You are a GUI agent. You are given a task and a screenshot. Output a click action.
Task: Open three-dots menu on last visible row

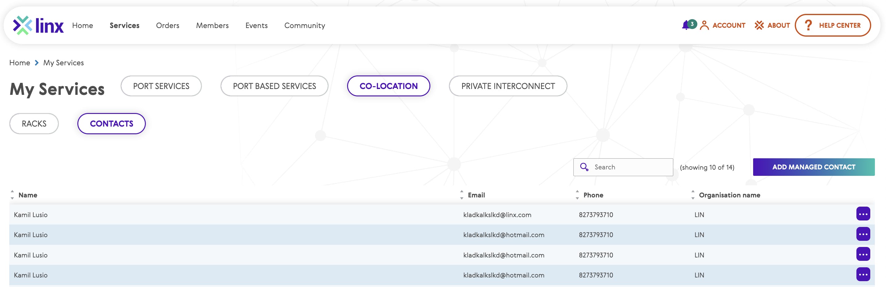point(863,275)
